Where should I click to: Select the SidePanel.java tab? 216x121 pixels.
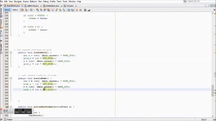coord(33,6)
